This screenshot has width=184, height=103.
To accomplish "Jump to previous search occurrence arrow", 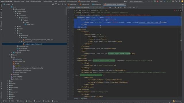I will coord(115,7).
